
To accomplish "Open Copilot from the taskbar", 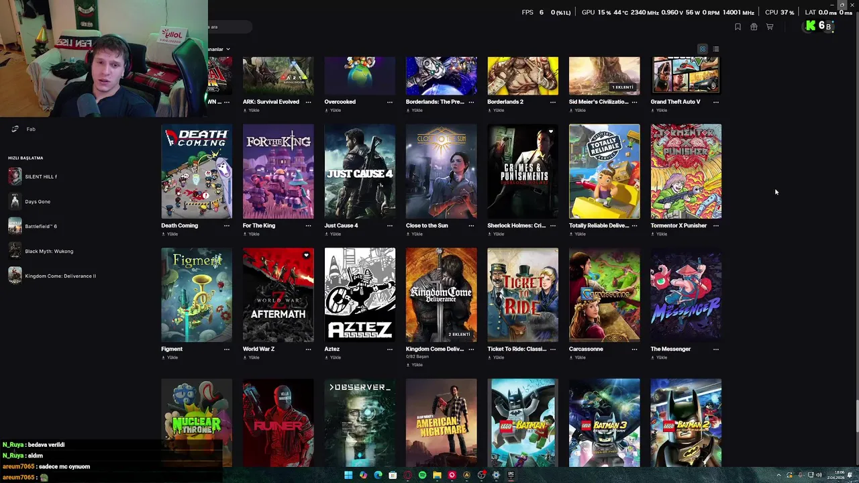I will click(x=363, y=475).
